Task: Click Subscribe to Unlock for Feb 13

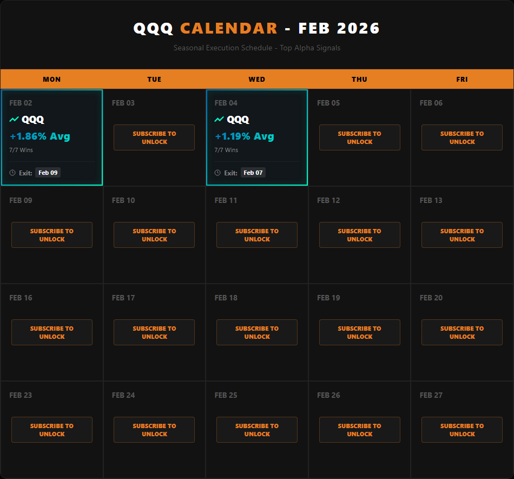Action: click(x=462, y=235)
